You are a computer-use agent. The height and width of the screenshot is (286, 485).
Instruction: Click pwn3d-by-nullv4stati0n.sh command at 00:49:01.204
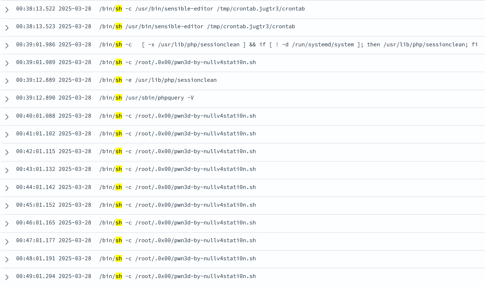pyautogui.click(x=178, y=276)
